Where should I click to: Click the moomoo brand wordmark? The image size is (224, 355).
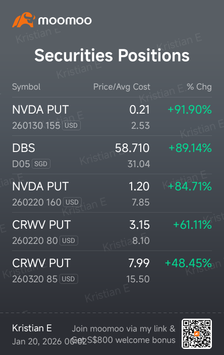pyautogui.click(x=65, y=21)
